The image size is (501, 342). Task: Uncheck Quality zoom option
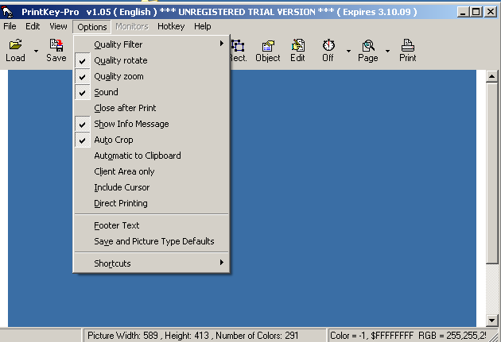(x=151, y=76)
